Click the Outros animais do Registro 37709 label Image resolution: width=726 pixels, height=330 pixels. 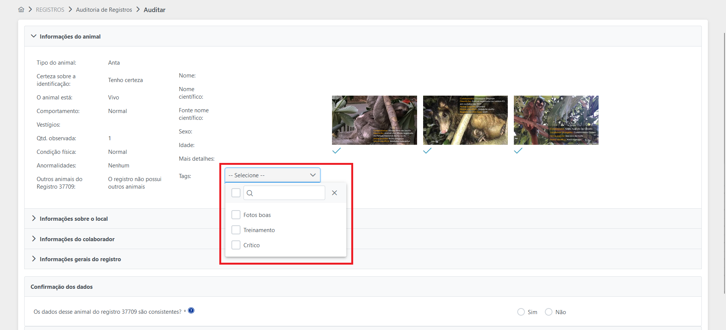[x=59, y=183]
